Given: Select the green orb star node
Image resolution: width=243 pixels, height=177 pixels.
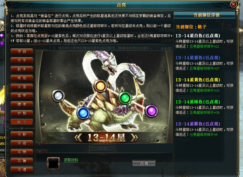Looking at the screenshot, I should (125, 98).
